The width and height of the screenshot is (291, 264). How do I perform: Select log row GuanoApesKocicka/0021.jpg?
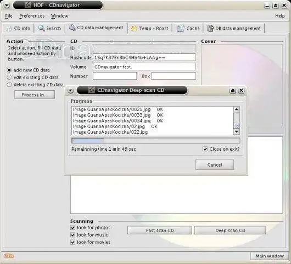point(153,109)
